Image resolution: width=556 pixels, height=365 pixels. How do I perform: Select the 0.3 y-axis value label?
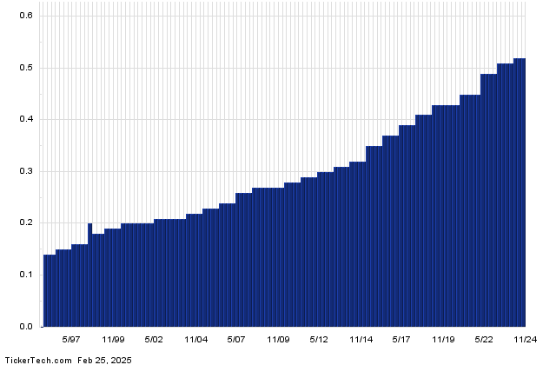click(x=26, y=171)
